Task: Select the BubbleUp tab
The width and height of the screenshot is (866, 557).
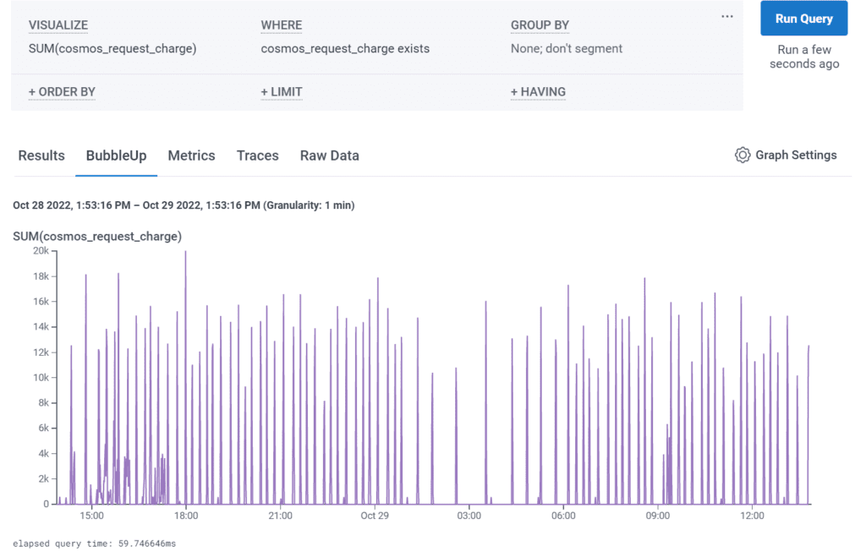Action: [116, 156]
